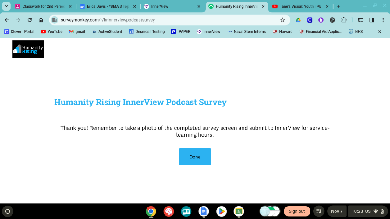The image size is (390, 219).
Task: Expand the tab search dropdown
Action: tap(6, 6)
